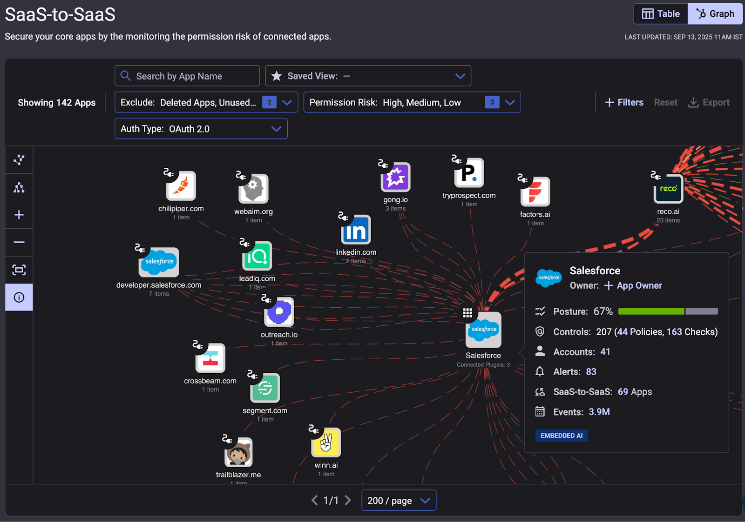Open the segment.com app node
The width and height of the screenshot is (745, 522).
(265, 388)
